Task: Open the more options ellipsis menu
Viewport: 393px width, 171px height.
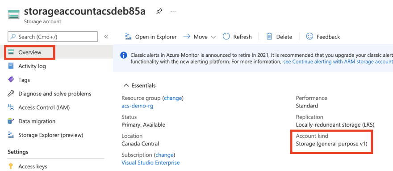Action: click(x=173, y=11)
